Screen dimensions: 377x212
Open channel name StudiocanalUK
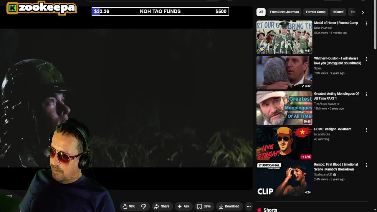[323, 175]
